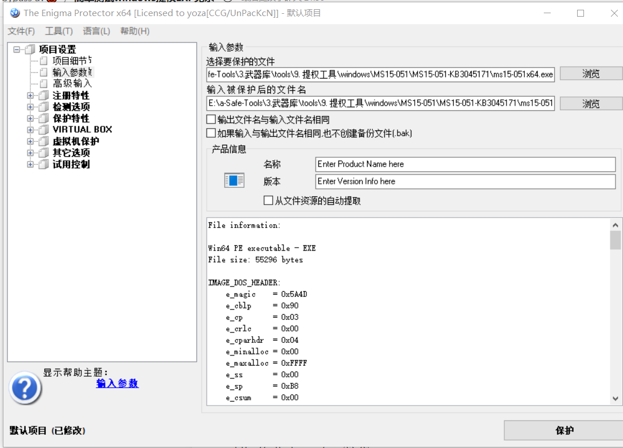Click the folder icon beside 保护特性
This screenshot has height=448, width=623.
[x=44, y=118]
